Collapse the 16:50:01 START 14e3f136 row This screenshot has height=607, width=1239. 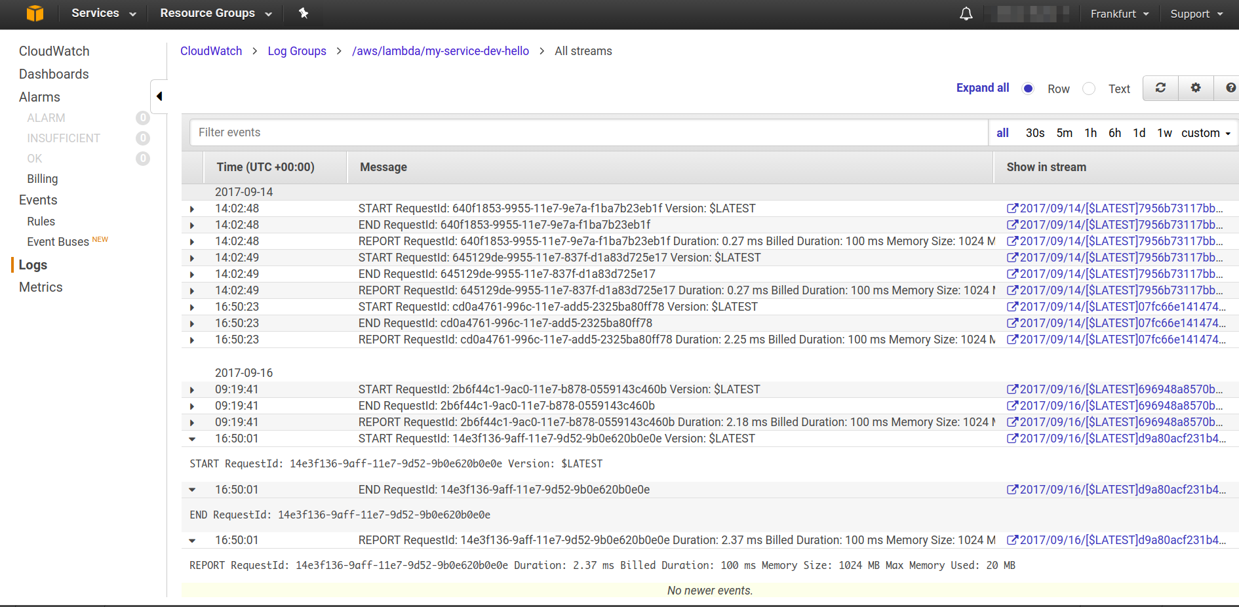click(x=192, y=439)
